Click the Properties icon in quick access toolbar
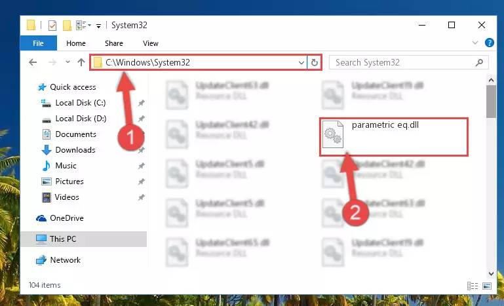Viewport: 504px width, 306px height. [x=52, y=25]
